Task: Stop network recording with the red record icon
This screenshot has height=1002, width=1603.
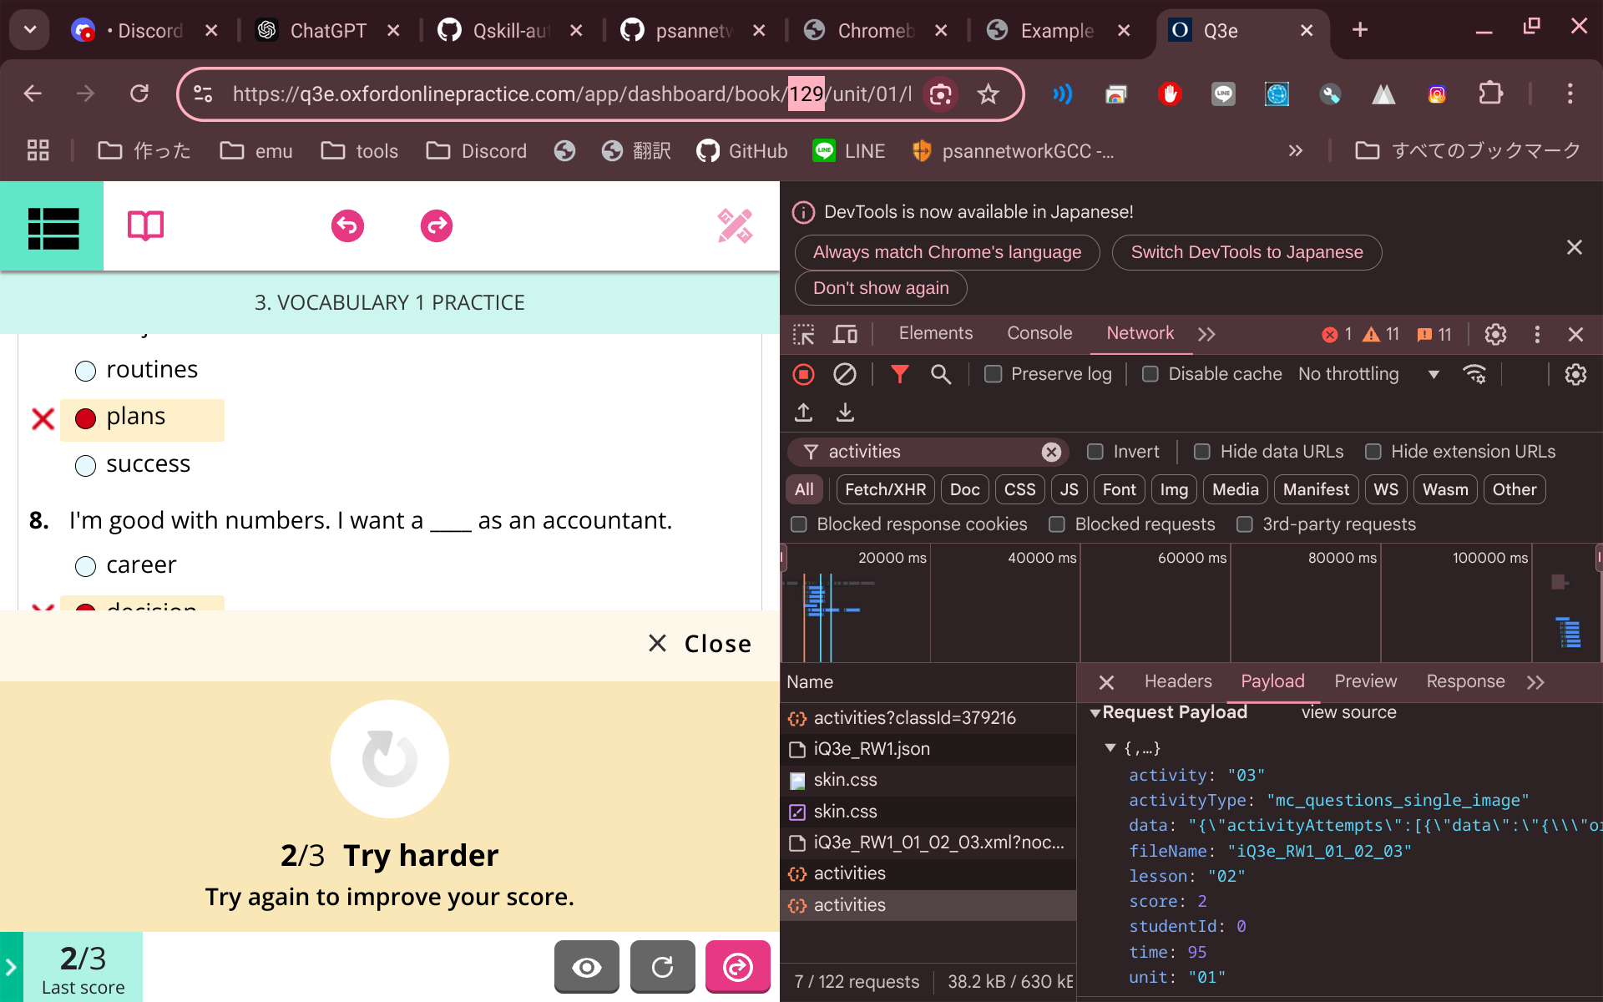Action: 802,374
